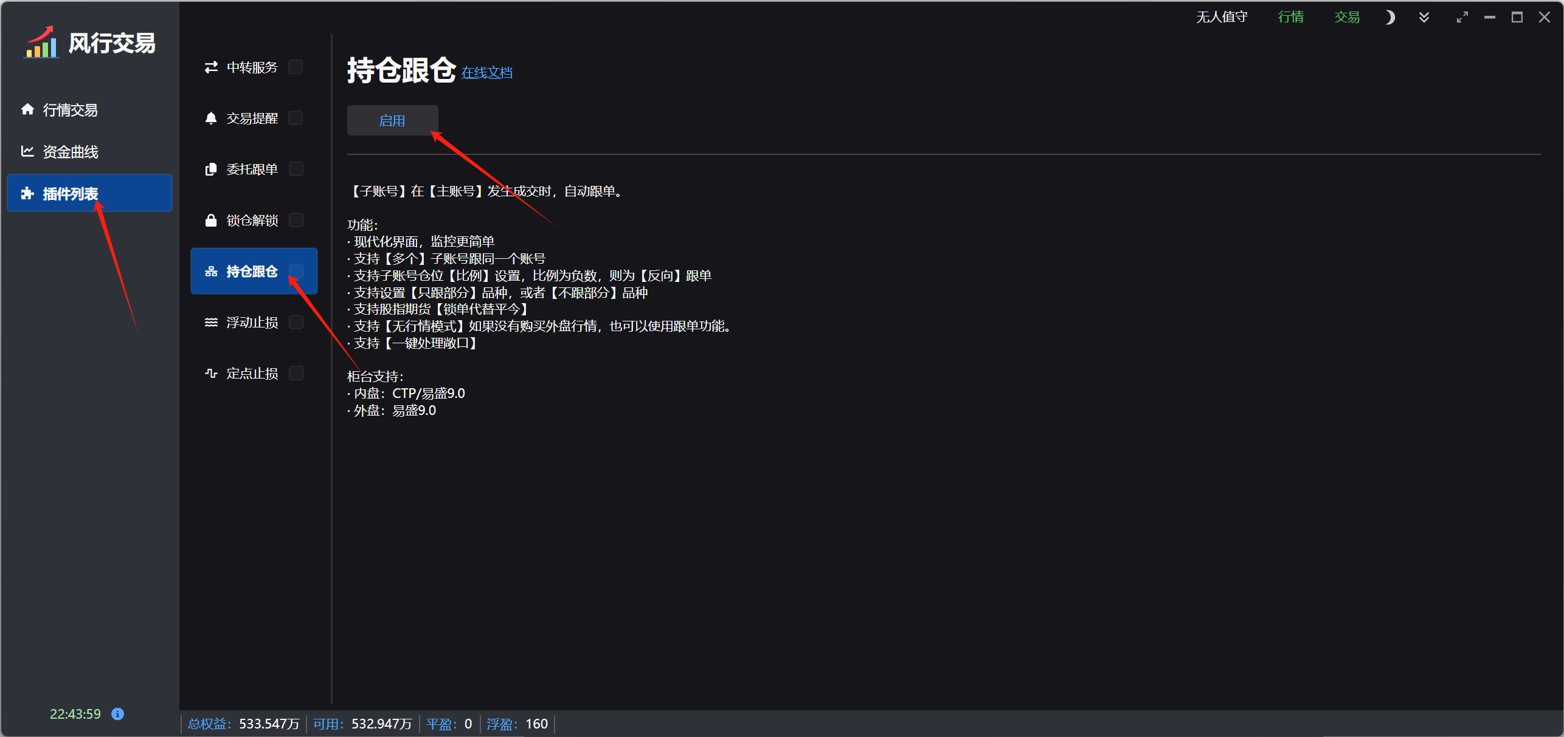
Task: Click the double chevron collapse icon
Action: (1424, 18)
